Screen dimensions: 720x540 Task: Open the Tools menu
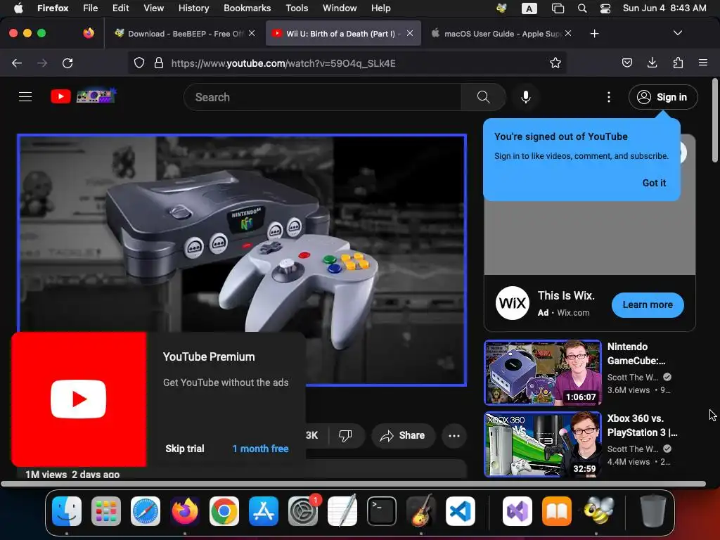297,8
